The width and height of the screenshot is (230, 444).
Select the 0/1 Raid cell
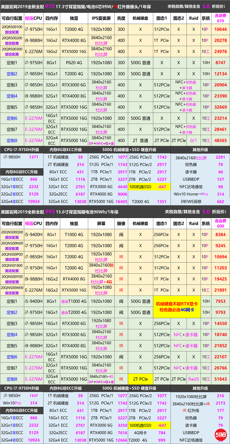194,141
